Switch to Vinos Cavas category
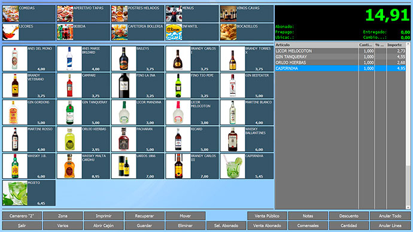This screenshot has width=413, height=232. point(247,14)
